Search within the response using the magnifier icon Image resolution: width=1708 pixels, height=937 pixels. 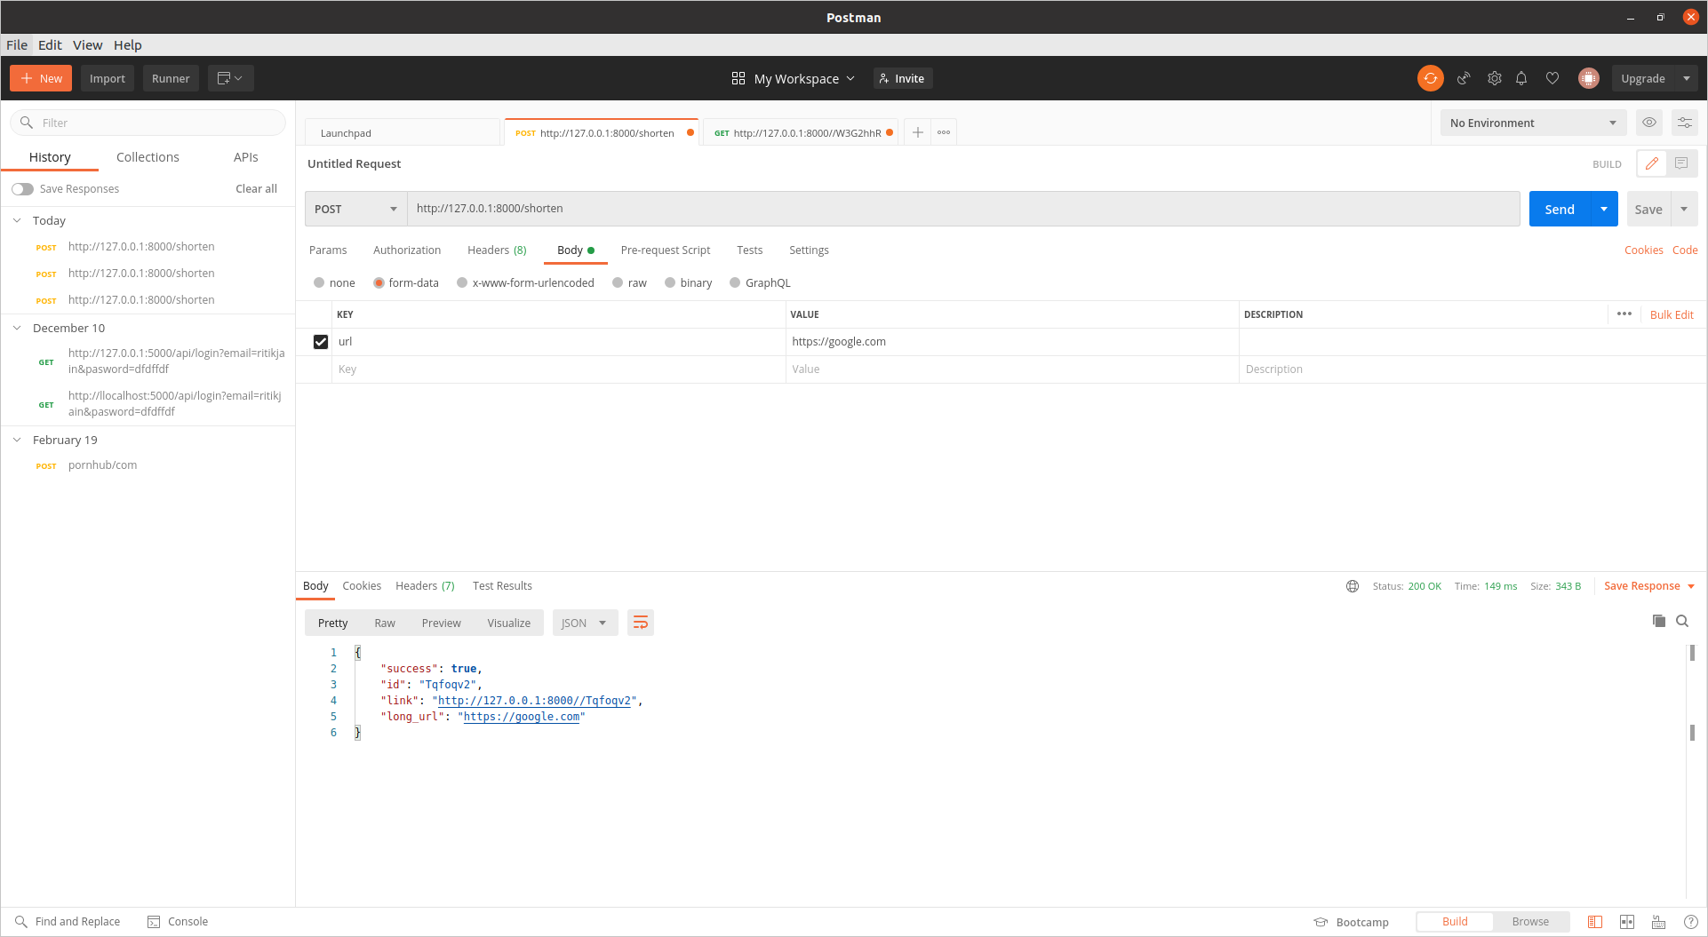(1682, 621)
